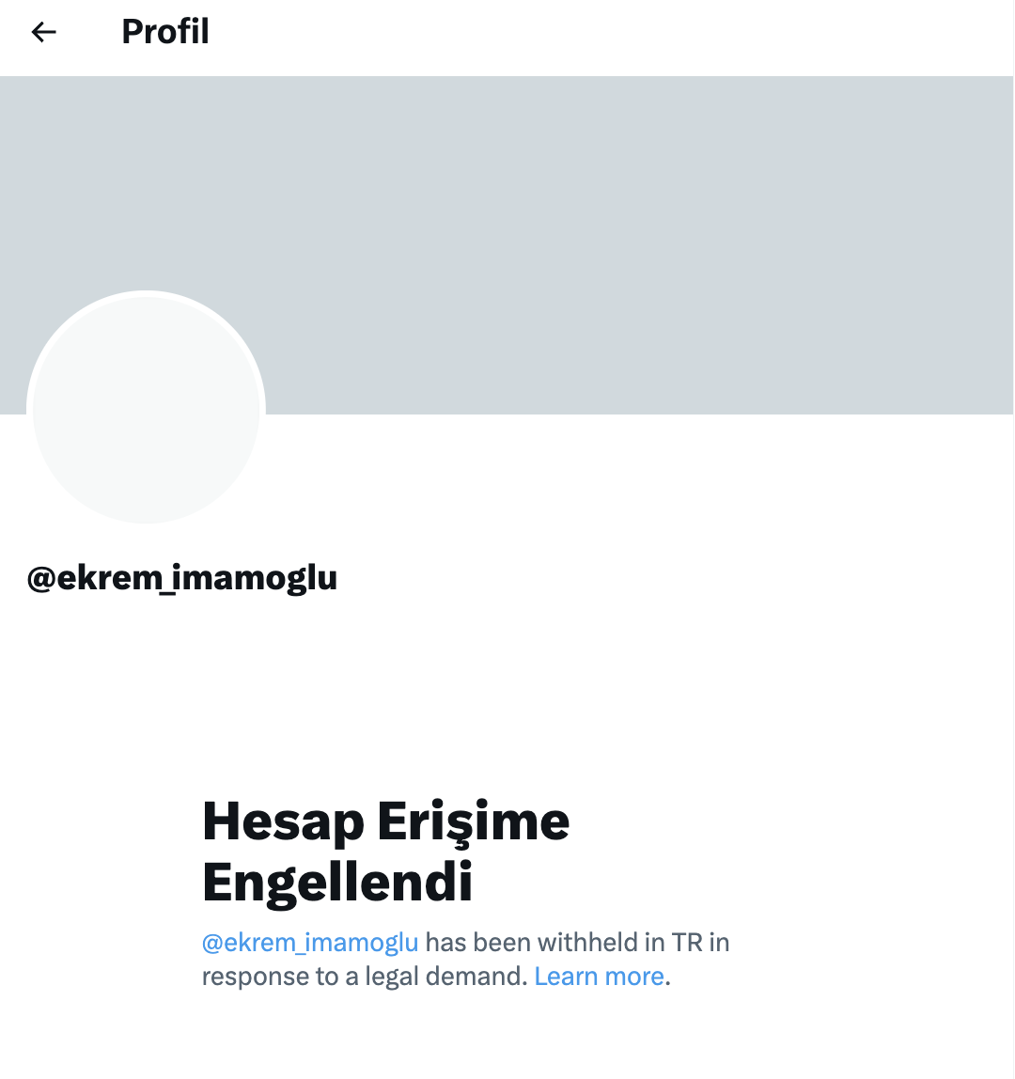Select the bold @ekrem_imamoglu handle

click(x=181, y=578)
